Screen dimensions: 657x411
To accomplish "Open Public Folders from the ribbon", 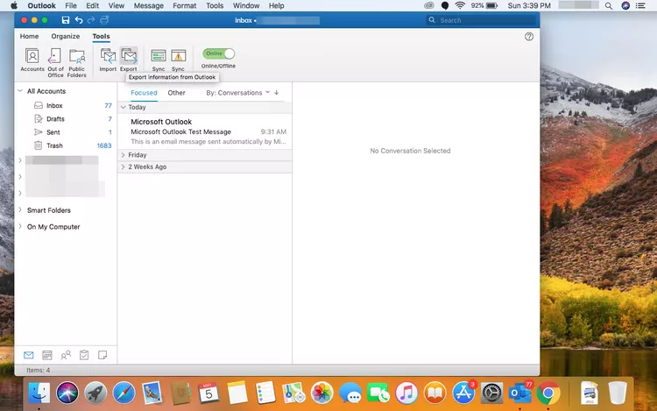I will [77, 62].
